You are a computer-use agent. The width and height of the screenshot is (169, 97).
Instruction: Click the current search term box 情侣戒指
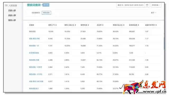coord(46,13)
